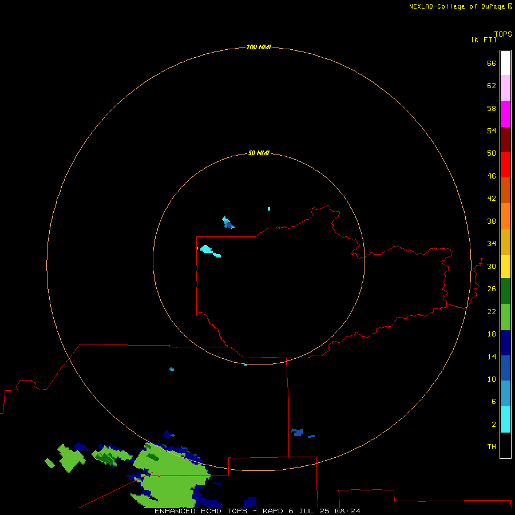Click the light green legend swatch above 26

[505, 317]
